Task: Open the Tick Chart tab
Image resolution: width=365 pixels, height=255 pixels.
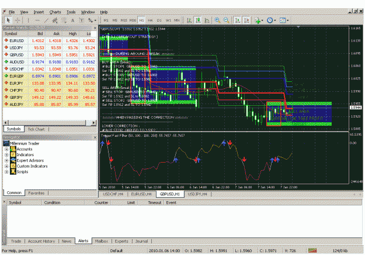Action: click(36, 129)
